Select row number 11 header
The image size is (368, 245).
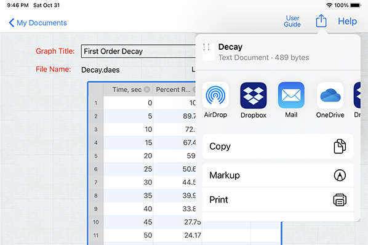pos(96,235)
